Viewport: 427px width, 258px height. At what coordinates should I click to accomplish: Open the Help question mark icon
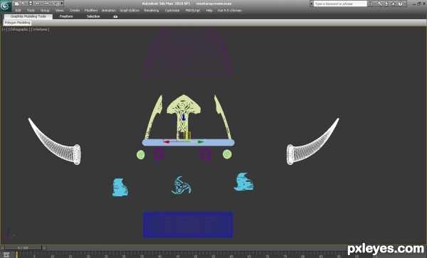pyautogui.click(x=400, y=4)
